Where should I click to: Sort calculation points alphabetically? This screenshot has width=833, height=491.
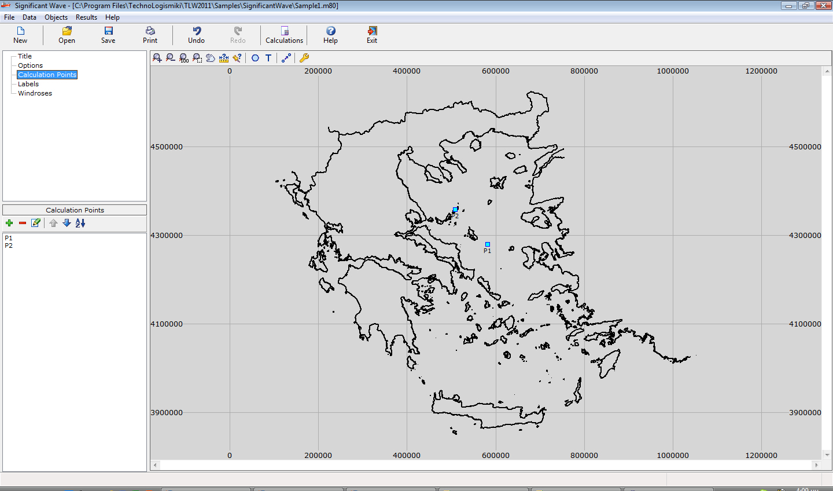80,223
